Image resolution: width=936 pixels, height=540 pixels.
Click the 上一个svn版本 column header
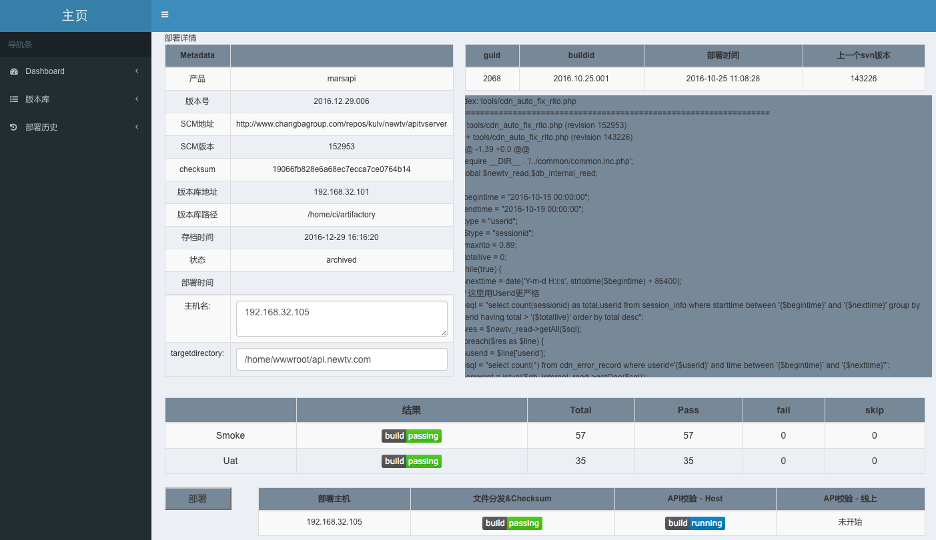[864, 55]
